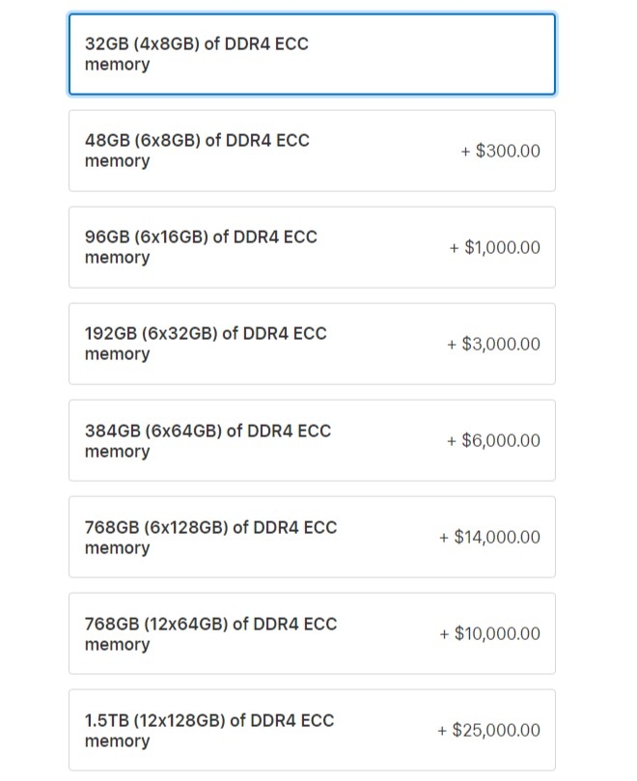Choose the 48GB (6x8GB) memory option
Screen dimensions: 637x781
point(312,151)
